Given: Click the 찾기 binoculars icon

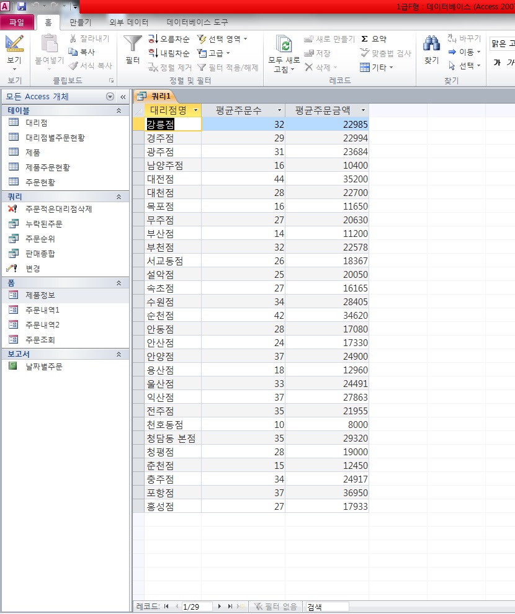Looking at the screenshot, I should (x=431, y=44).
